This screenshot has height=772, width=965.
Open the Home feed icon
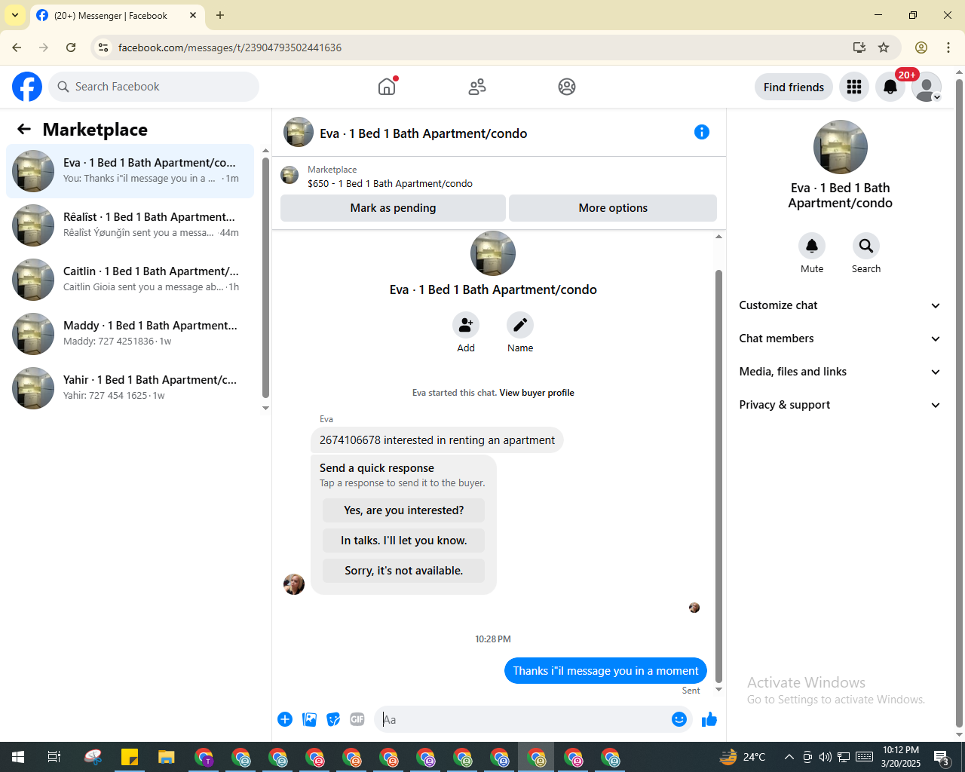coord(387,87)
